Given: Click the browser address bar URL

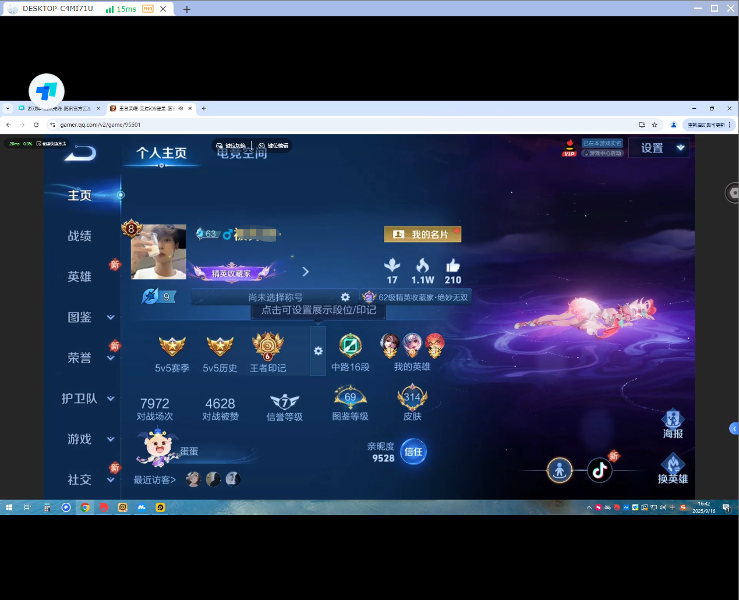Looking at the screenshot, I should point(100,125).
